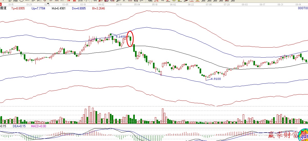Click the stock code 000700 at top right

coord(303,8)
